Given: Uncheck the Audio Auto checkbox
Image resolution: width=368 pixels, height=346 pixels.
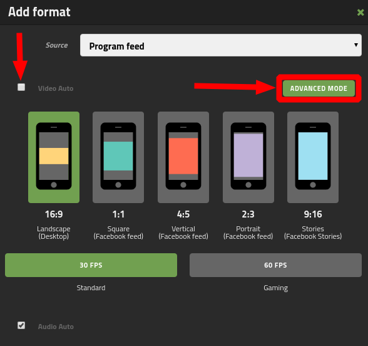Looking at the screenshot, I should click(21, 325).
